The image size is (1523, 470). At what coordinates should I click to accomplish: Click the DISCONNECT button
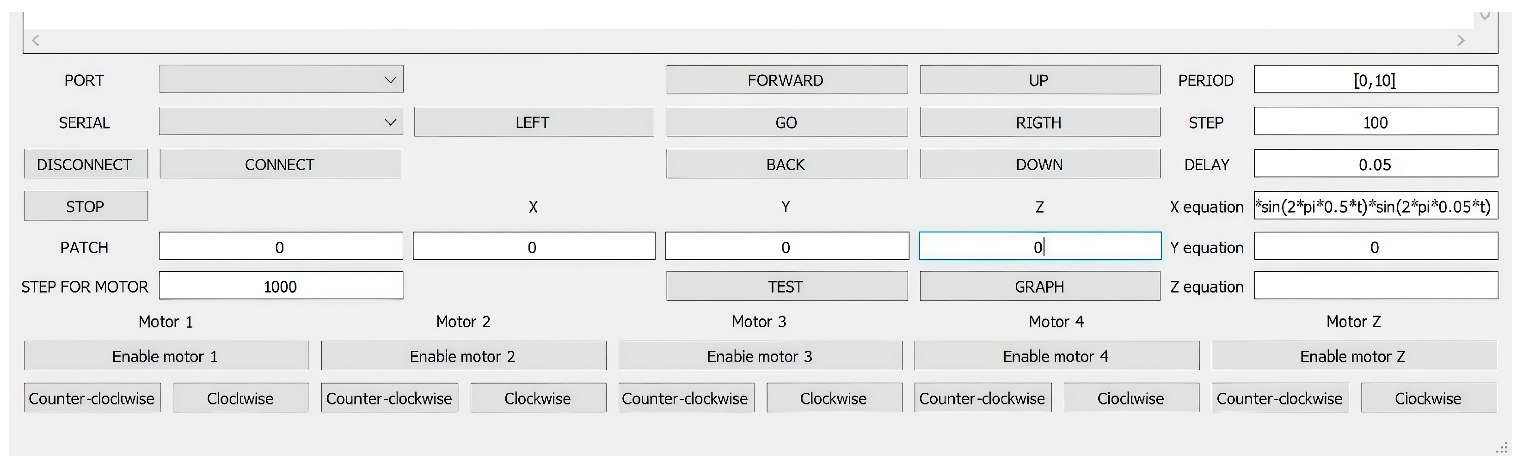(86, 164)
